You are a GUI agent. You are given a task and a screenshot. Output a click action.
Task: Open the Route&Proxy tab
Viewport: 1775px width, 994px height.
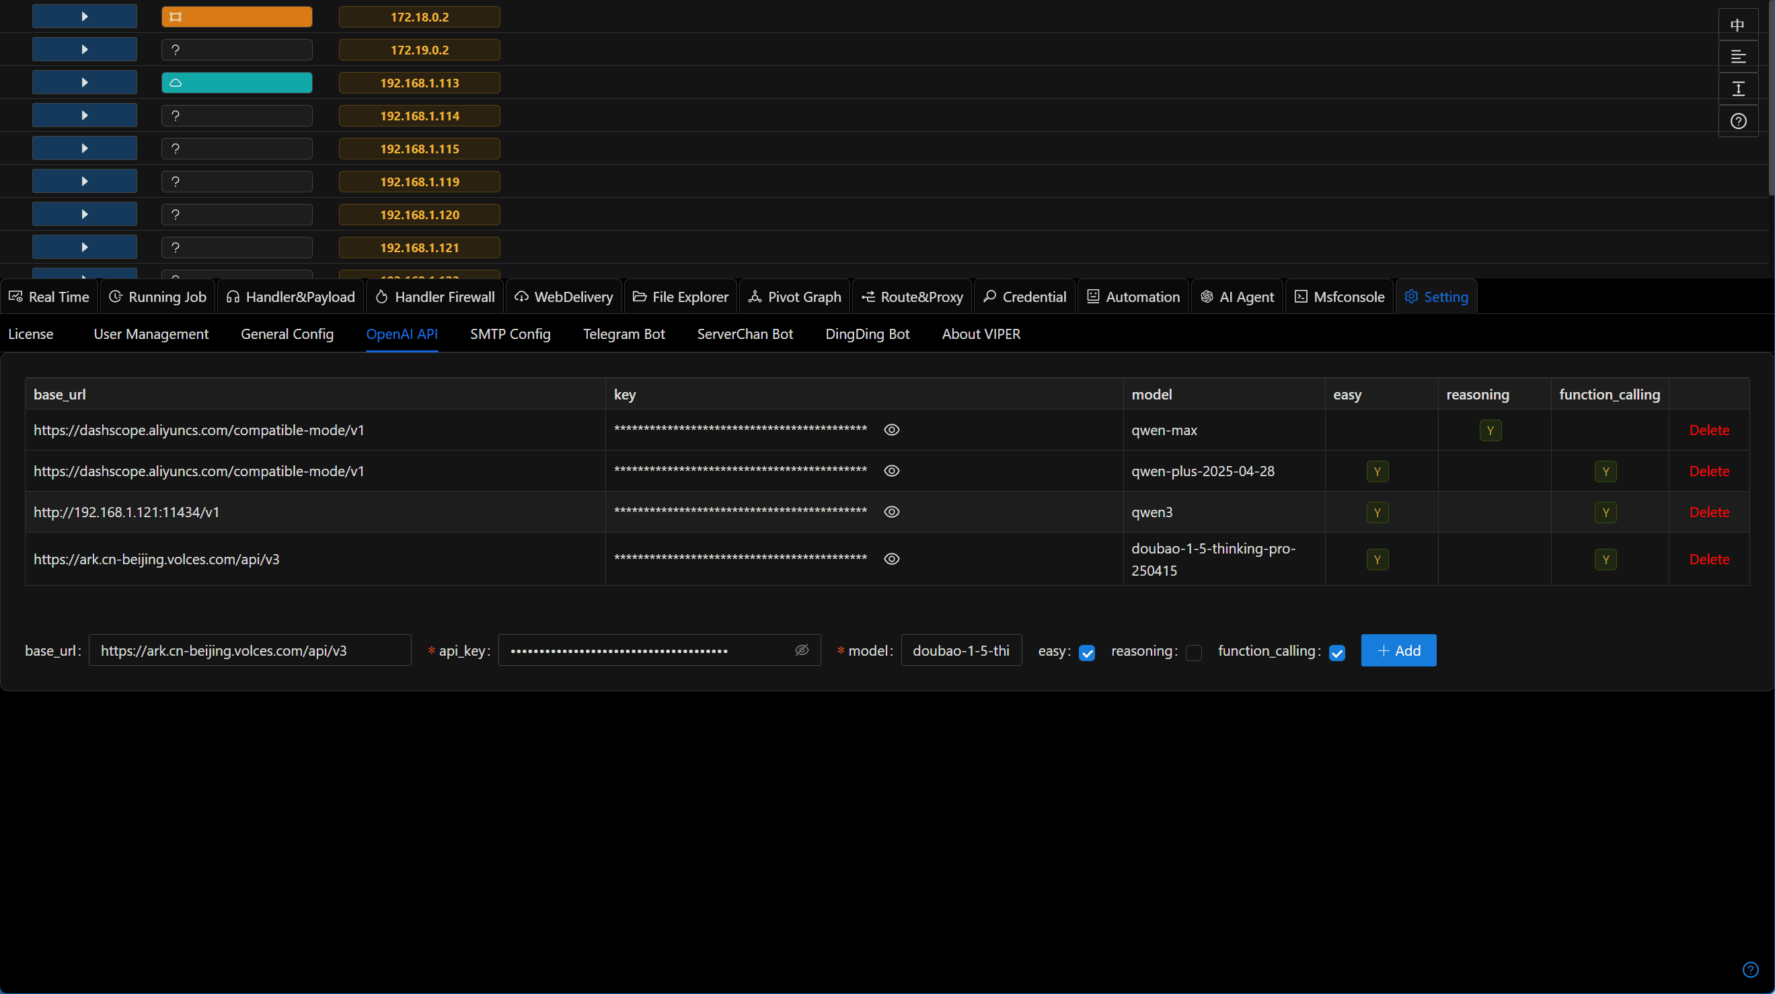coord(912,297)
